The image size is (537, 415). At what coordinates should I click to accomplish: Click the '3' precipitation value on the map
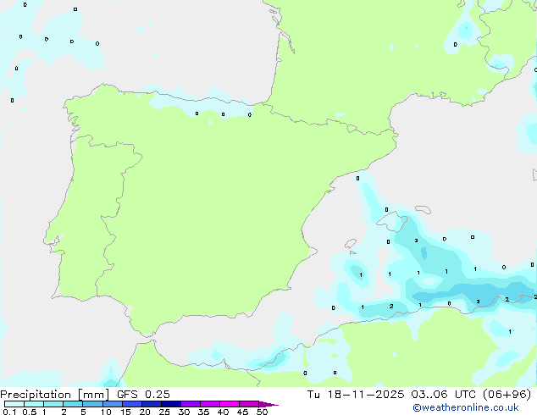(x=478, y=302)
